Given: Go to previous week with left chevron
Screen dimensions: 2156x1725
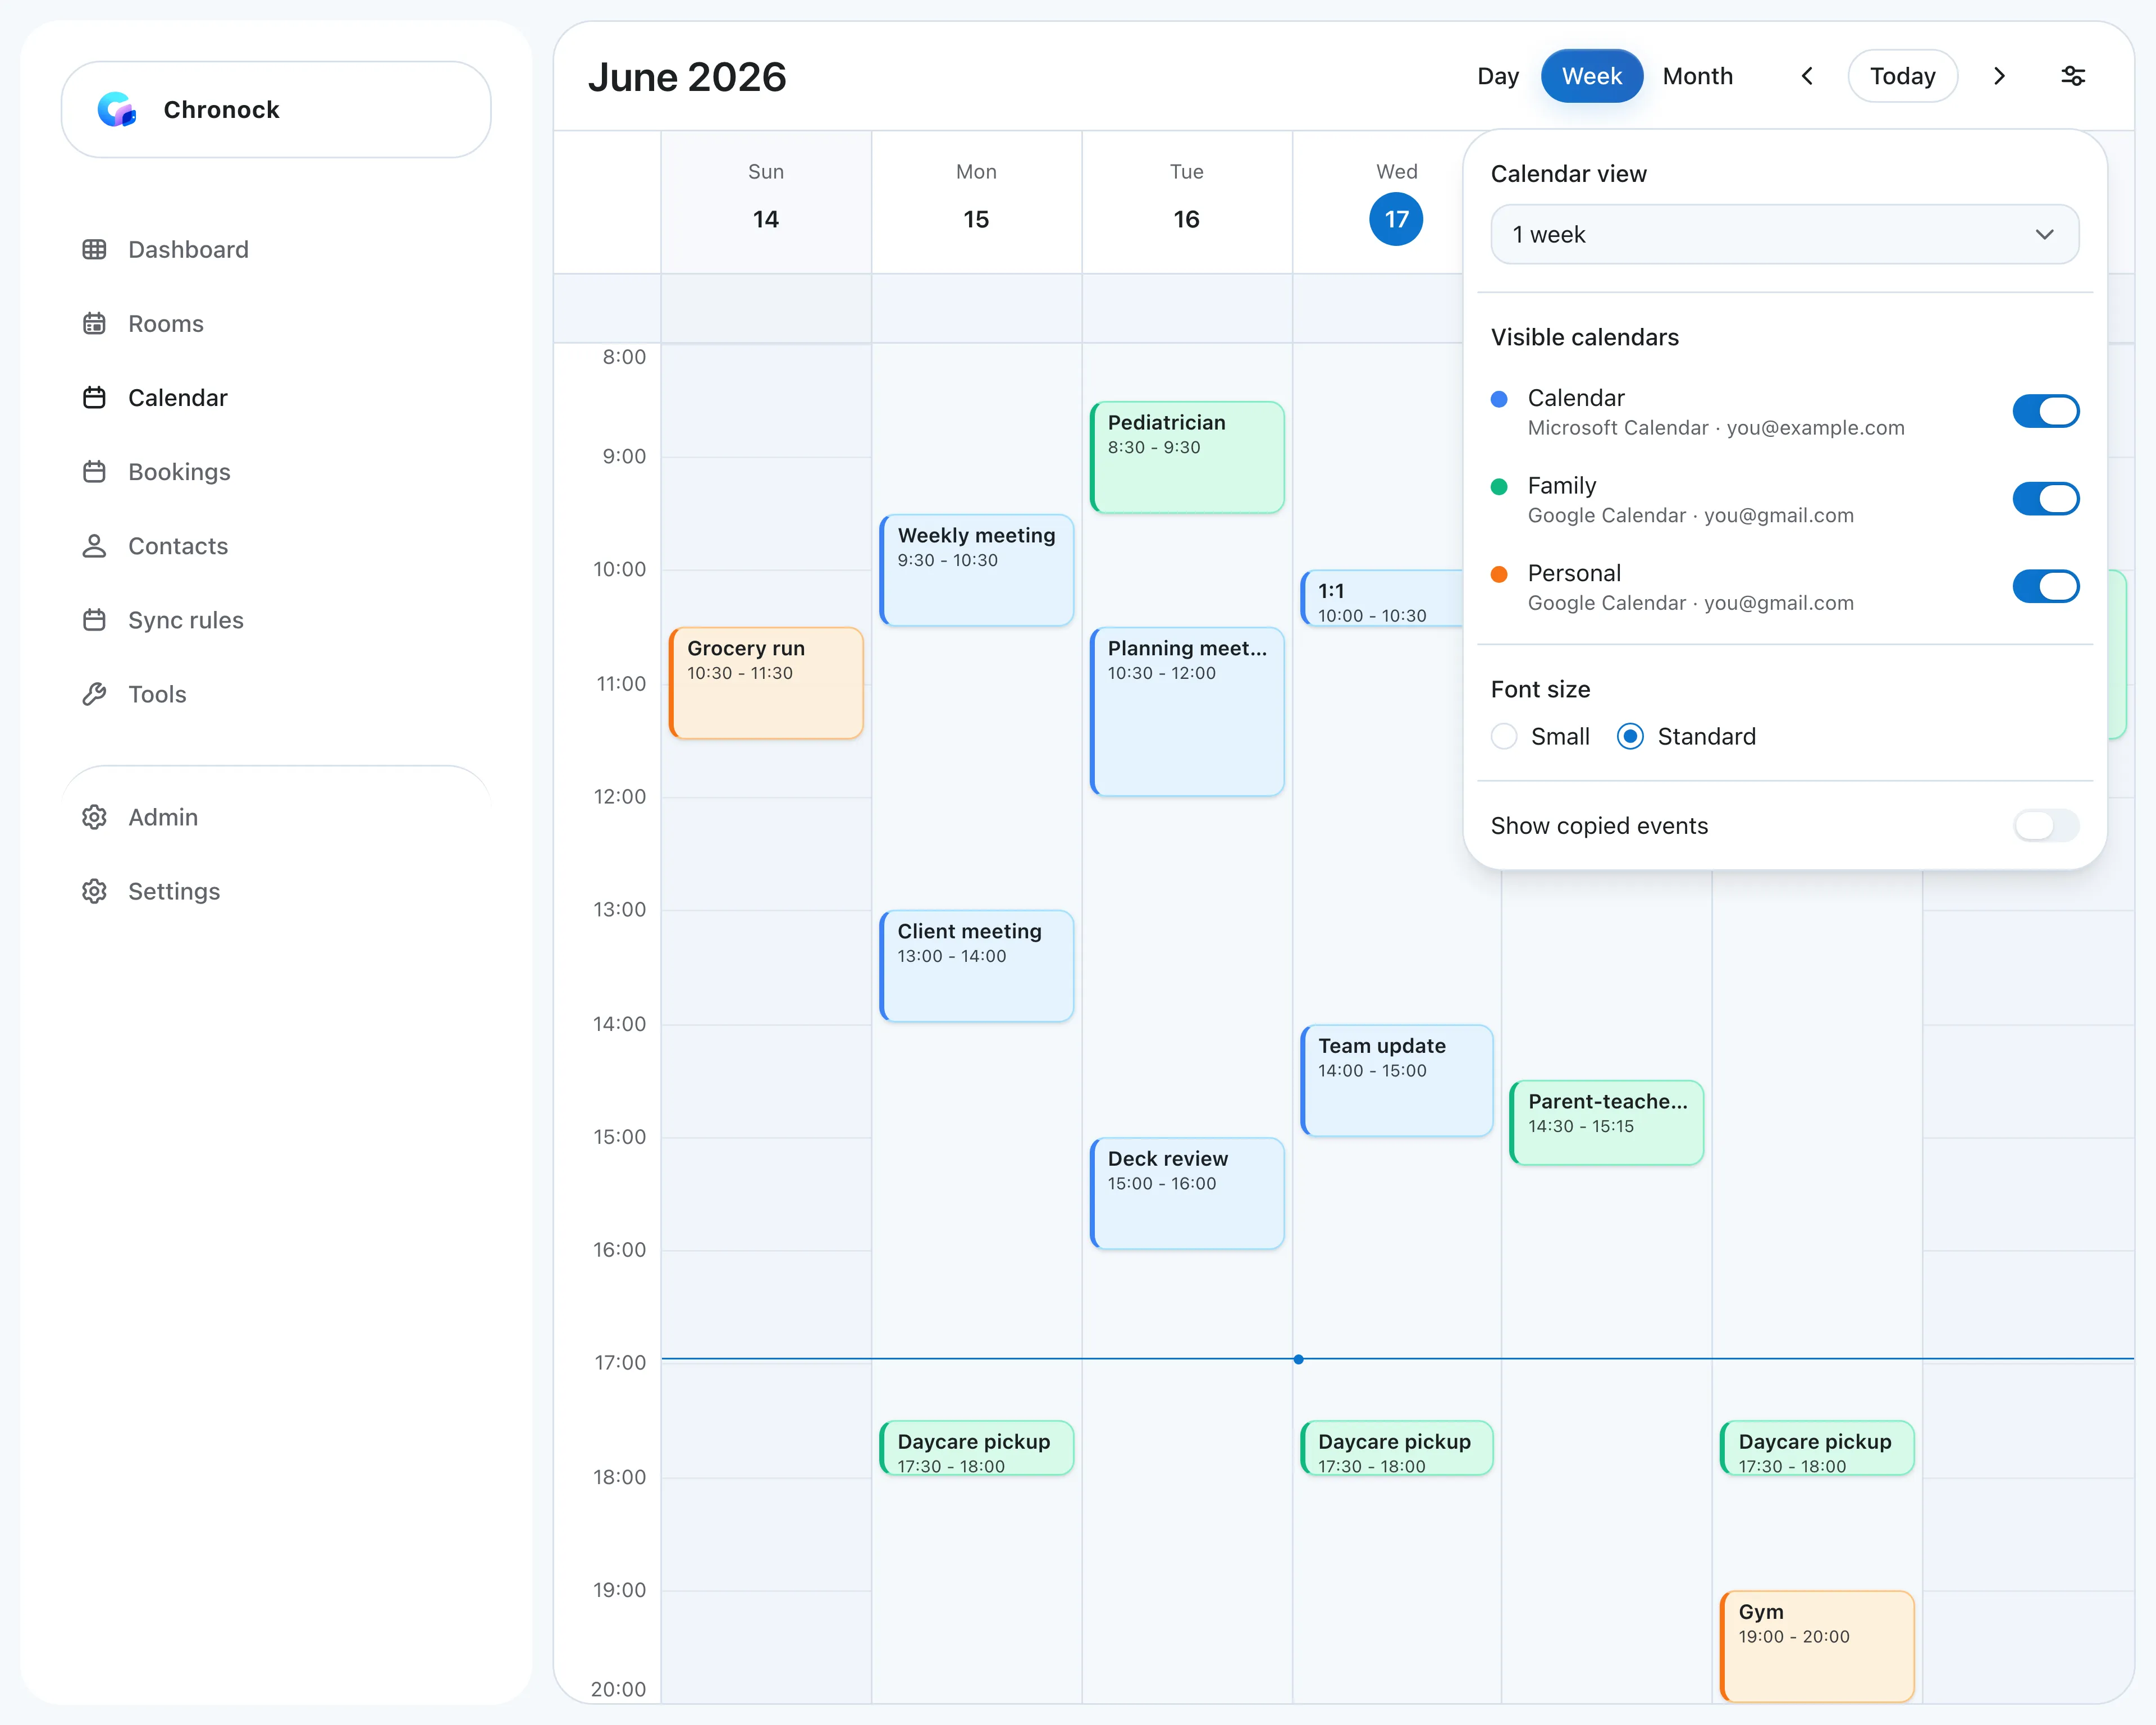Looking at the screenshot, I should coord(1807,76).
